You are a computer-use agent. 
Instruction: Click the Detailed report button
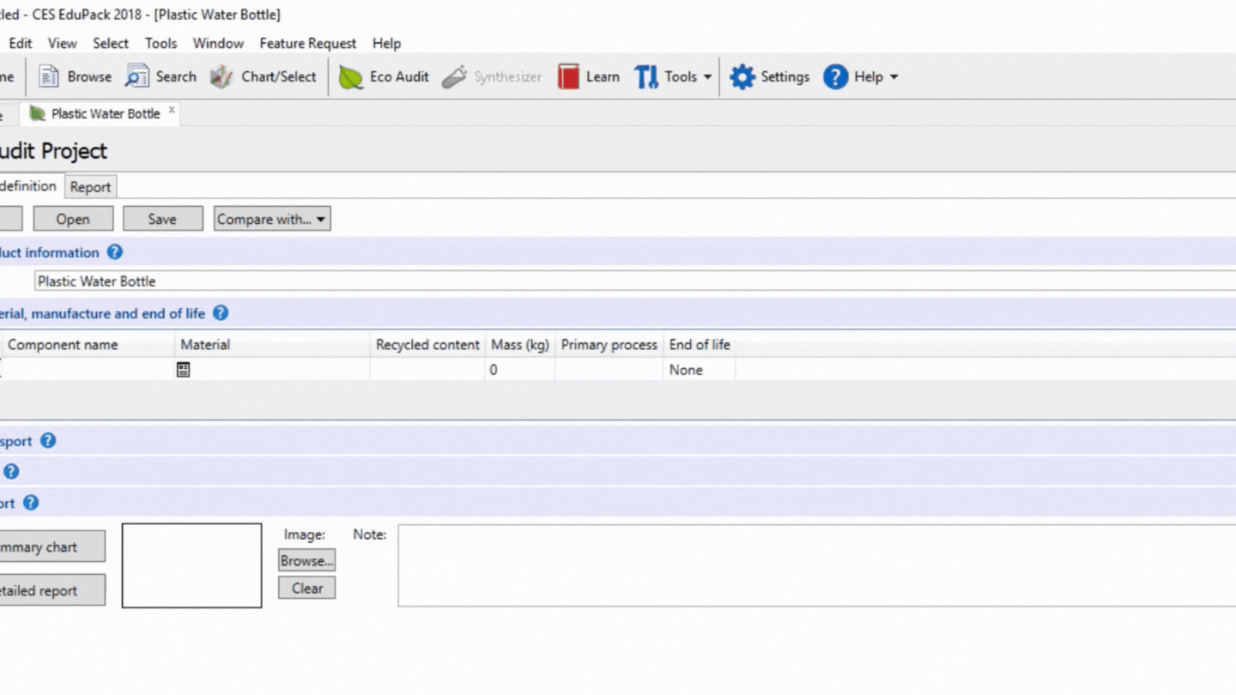[51, 590]
